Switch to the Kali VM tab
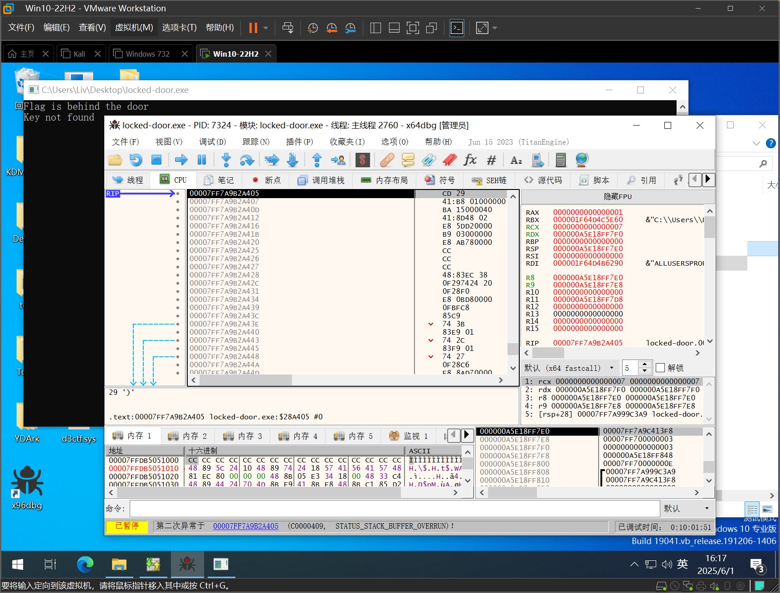Viewport: 780px width, 593px height. pos(81,53)
